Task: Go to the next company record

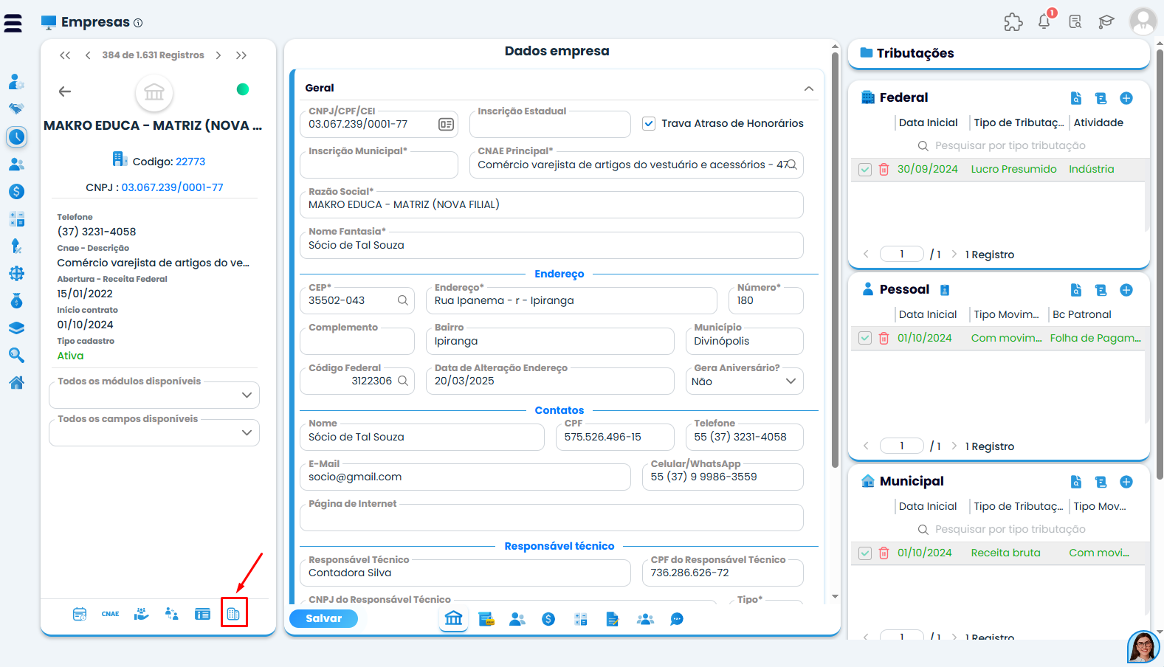Action: [218, 55]
